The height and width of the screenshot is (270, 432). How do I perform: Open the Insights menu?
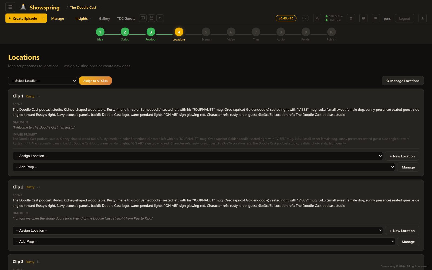tap(83, 18)
